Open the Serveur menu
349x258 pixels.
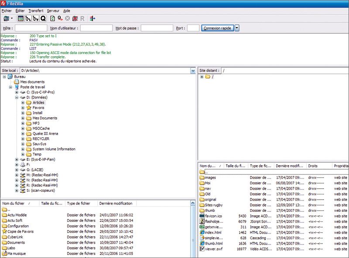[x=53, y=10]
